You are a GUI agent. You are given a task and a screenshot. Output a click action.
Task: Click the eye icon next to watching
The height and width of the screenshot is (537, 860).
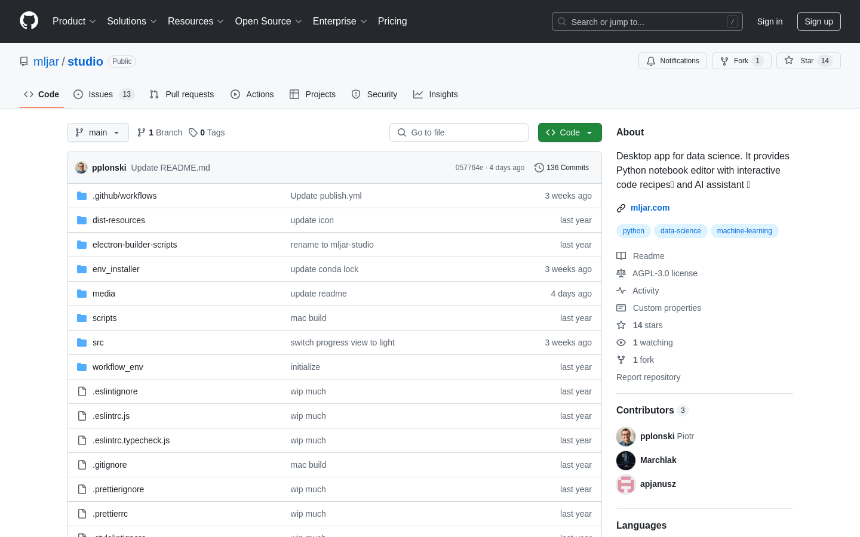(x=621, y=342)
